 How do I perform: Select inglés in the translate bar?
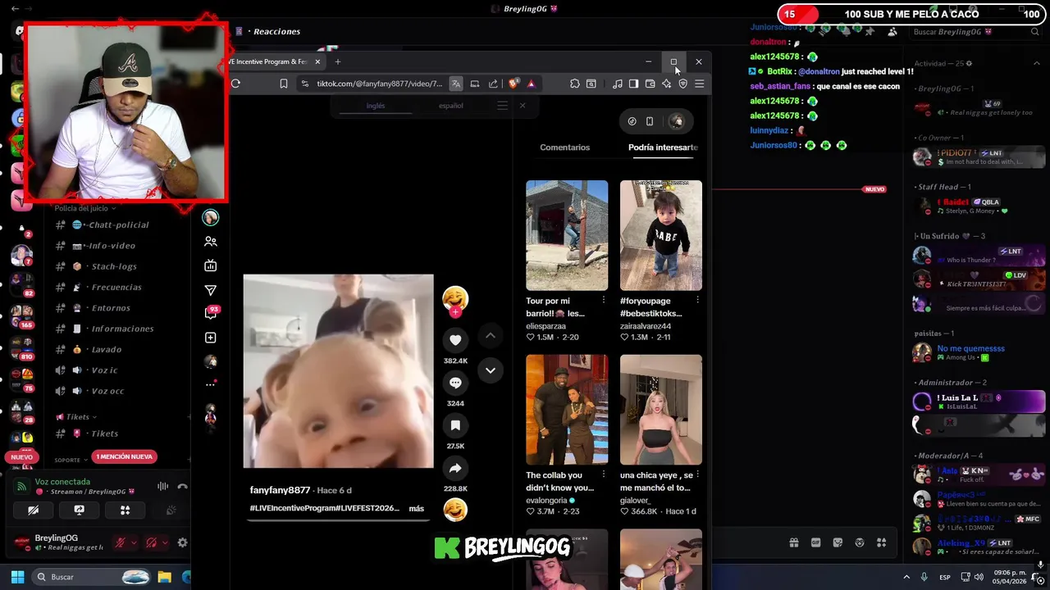(x=376, y=106)
